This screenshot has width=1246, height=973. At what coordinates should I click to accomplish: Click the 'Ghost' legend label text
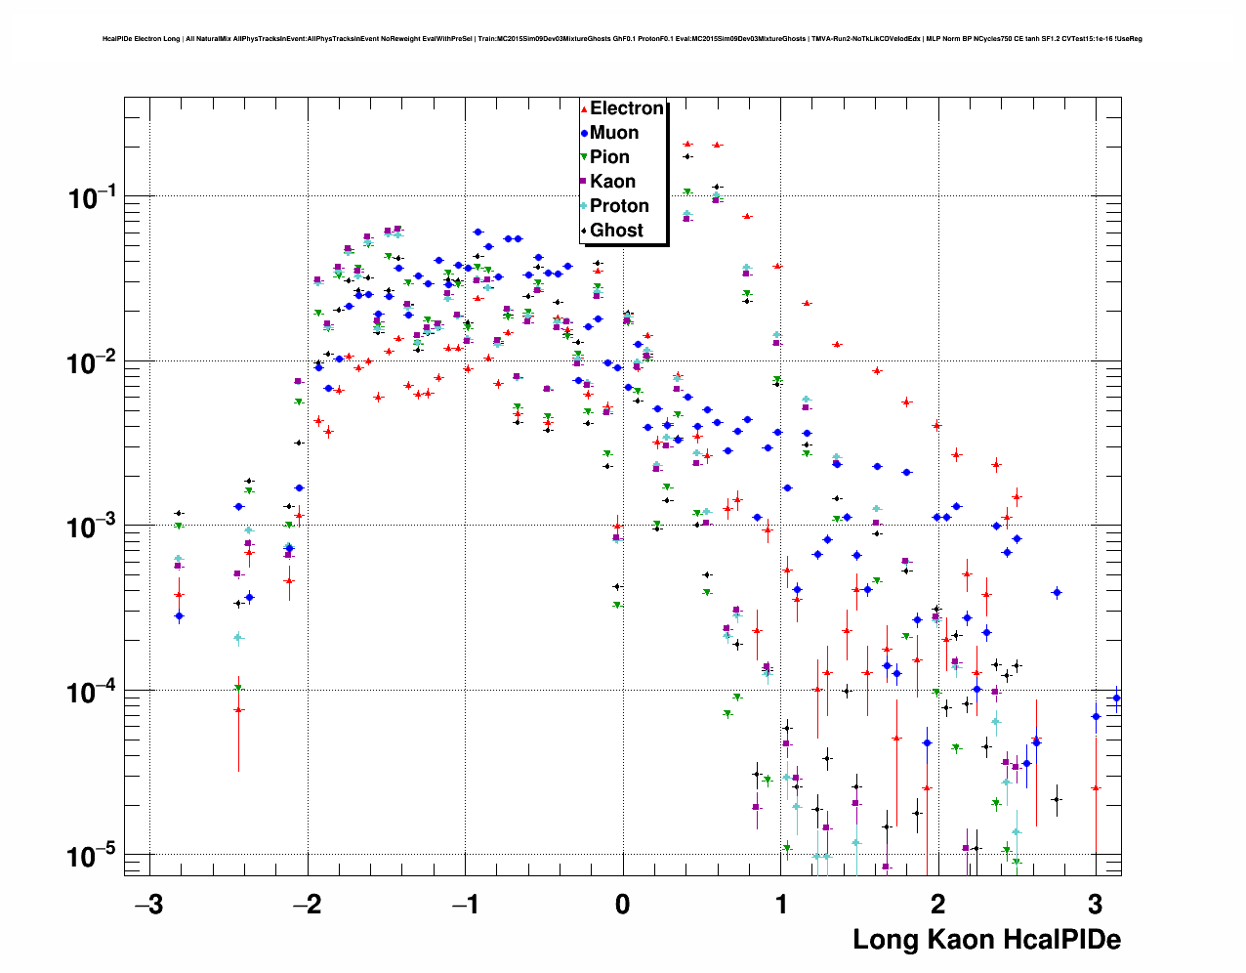pyautogui.click(x=616, y=231)
